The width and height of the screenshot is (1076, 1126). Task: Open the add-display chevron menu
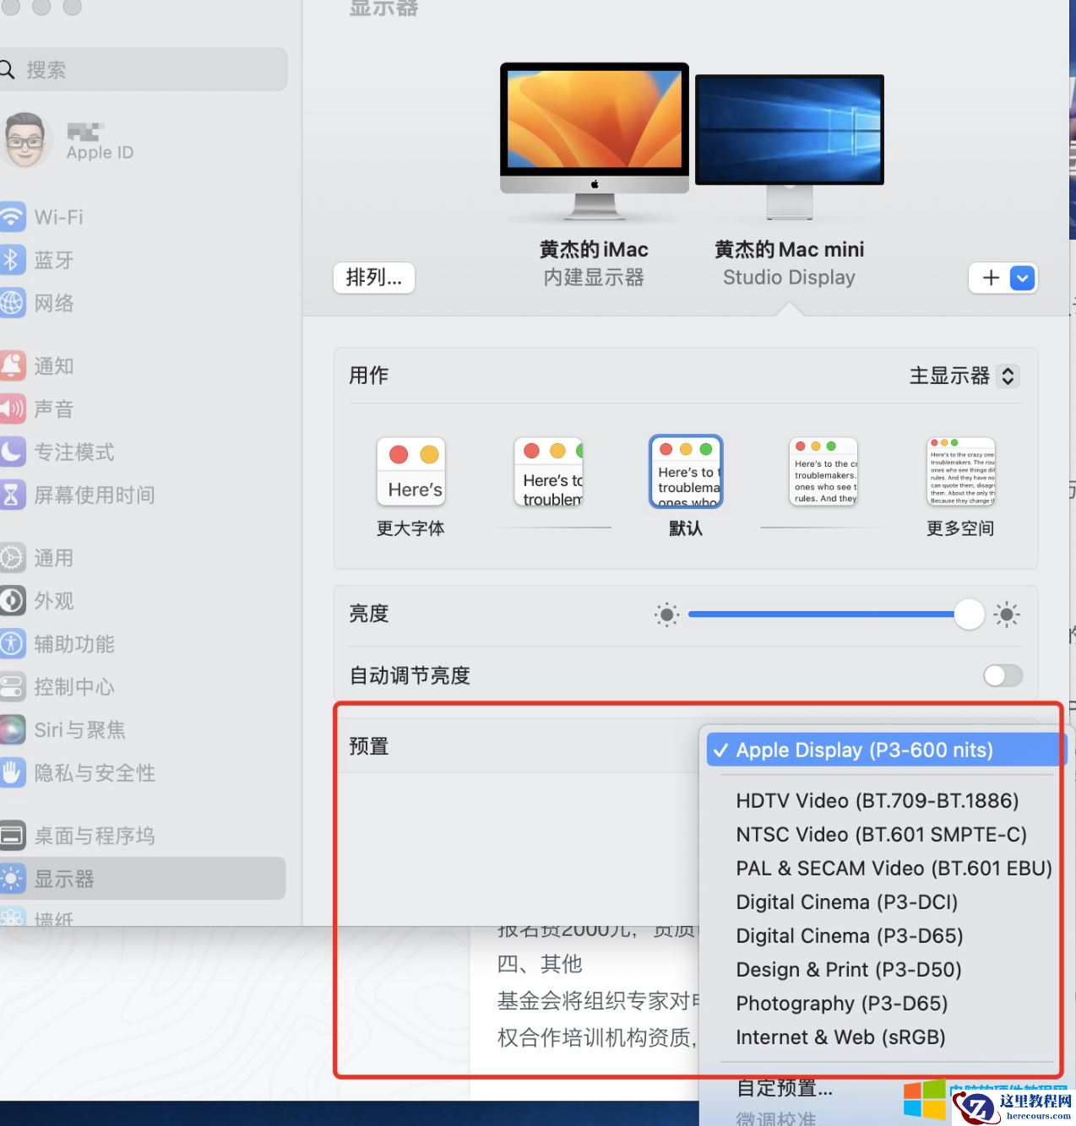1020,278
